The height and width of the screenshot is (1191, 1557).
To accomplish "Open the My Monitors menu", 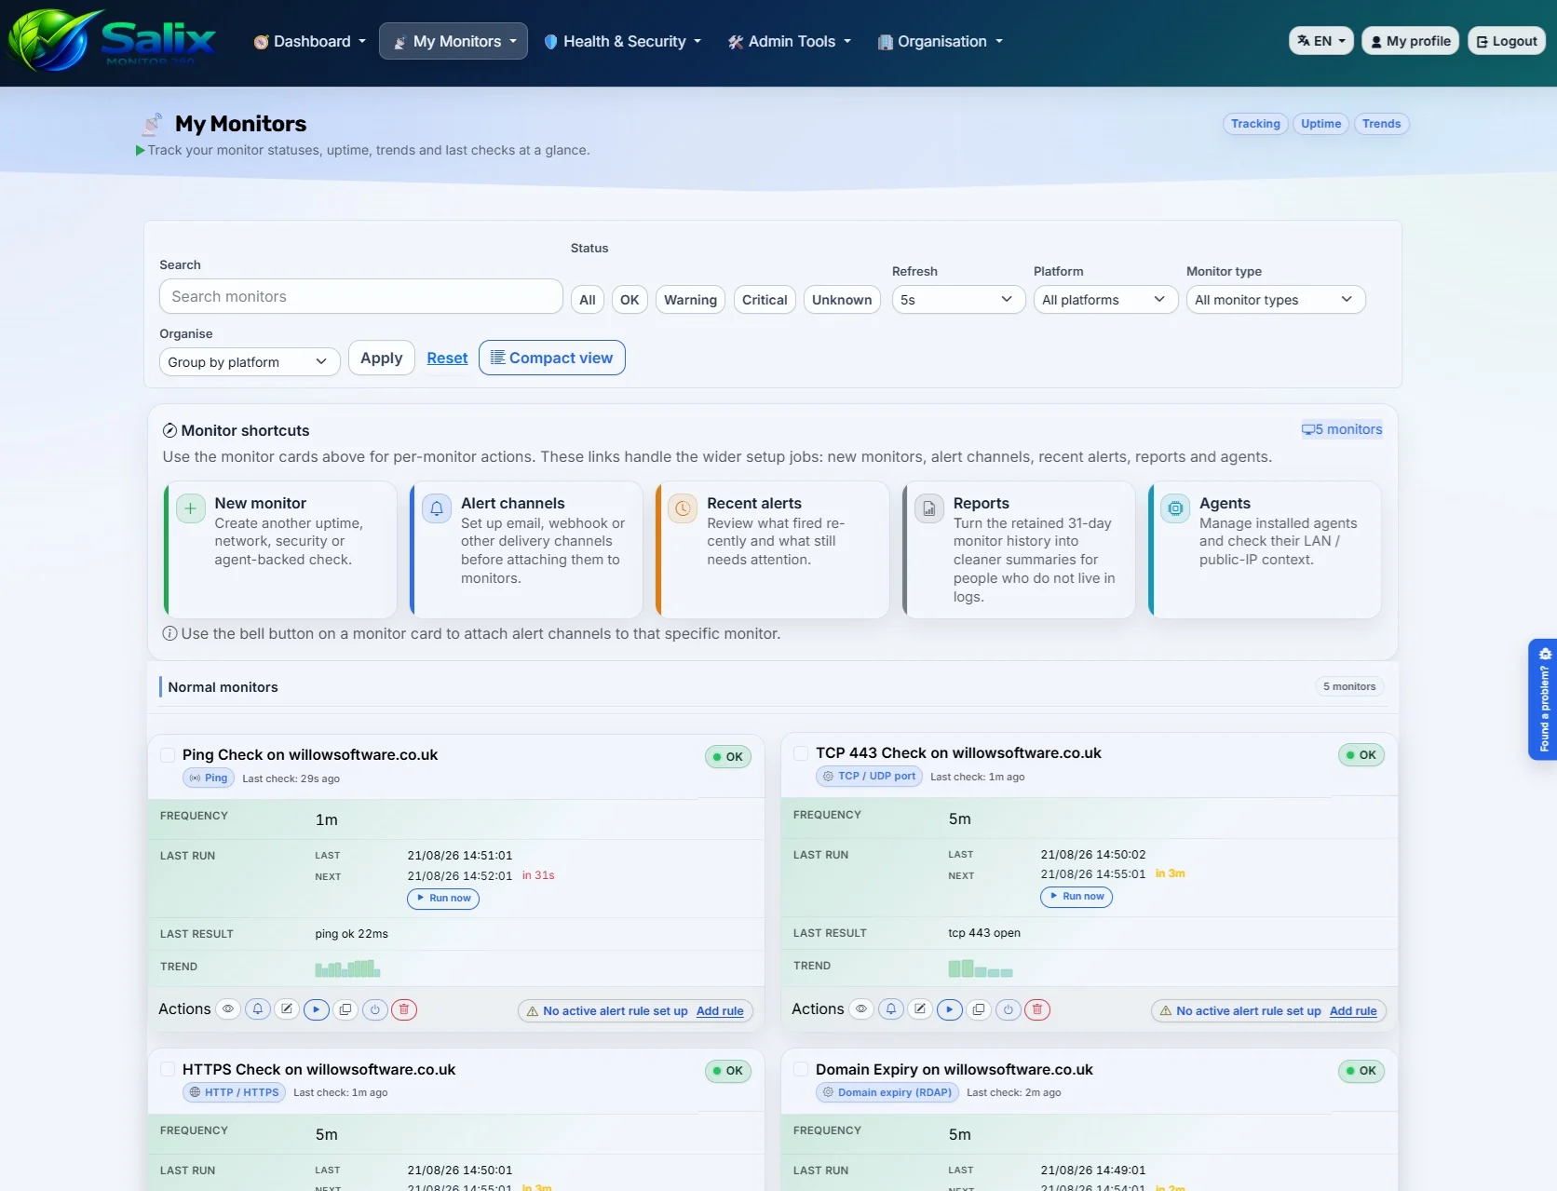I will [x=454, y=41].
